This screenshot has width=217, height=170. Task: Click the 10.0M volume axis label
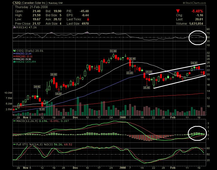8,93
